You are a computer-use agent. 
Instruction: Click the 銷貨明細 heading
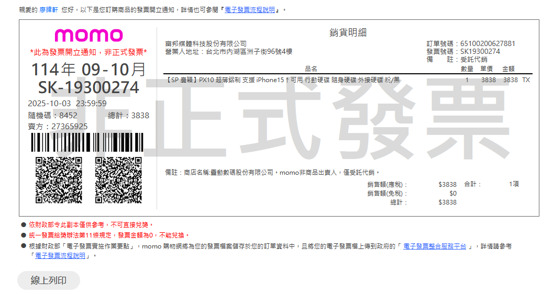[348, 32]
